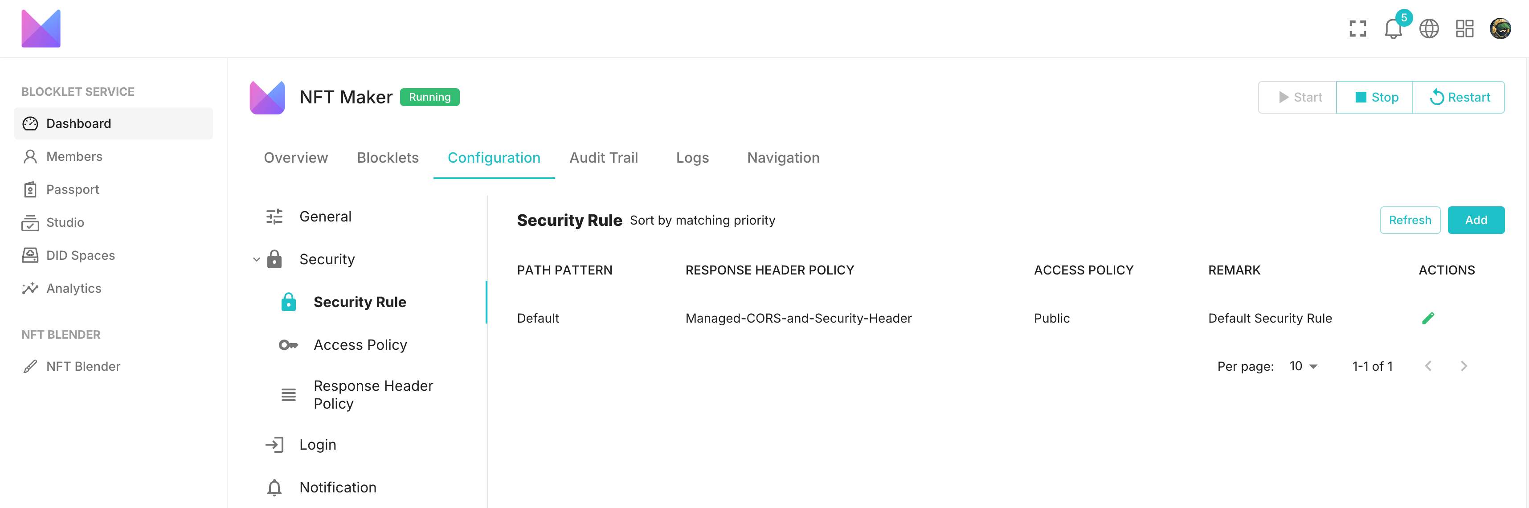This screenshot has width=1529, height=508.
Task: Click the Add button
Action: [x=1476, y=220]
